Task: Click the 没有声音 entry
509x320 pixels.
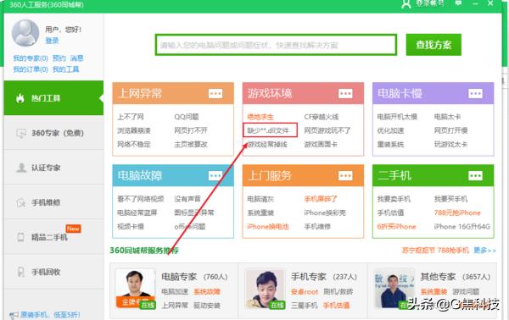Action: 187,199
